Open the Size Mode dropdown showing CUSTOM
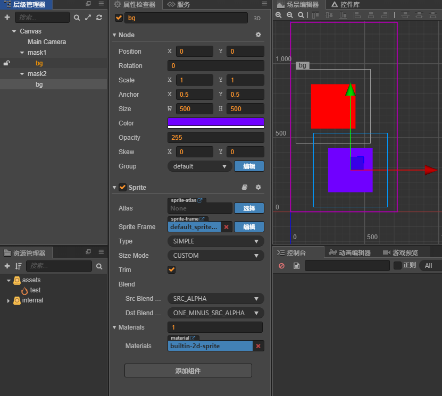 tap(216, 256)
